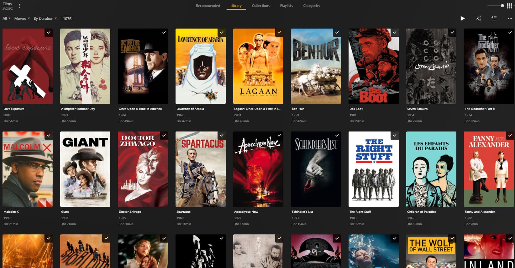Switch to the Recommended tab
515x268 pixels.
point(208,6)
